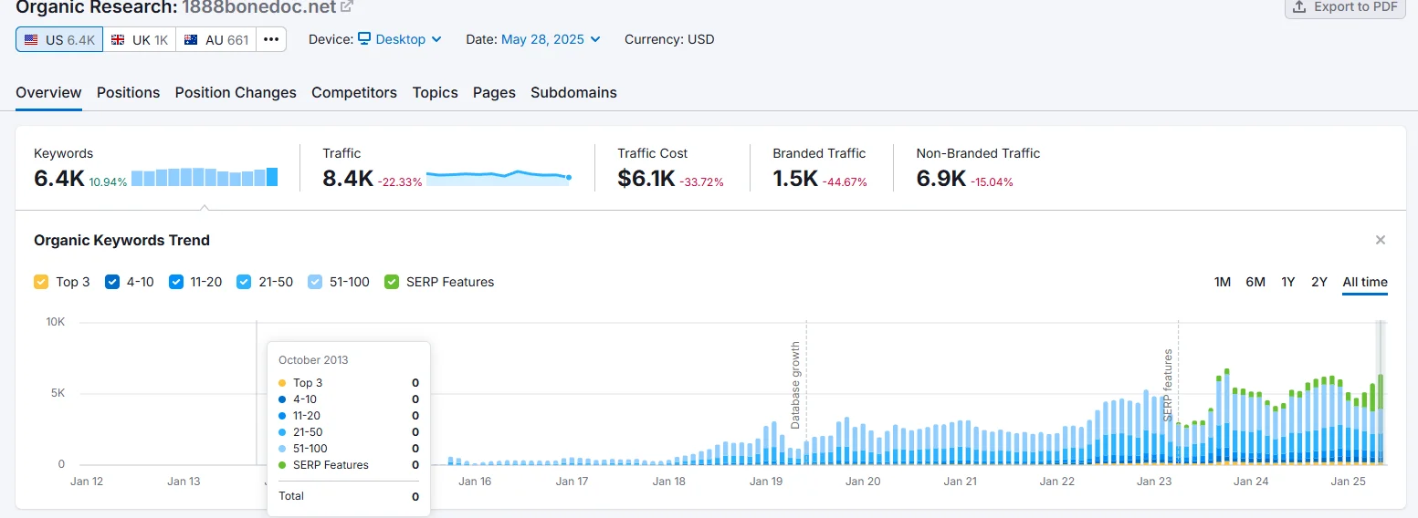Image resolution: width=1418 pixels, height=518 pixels.
Task: Select the AU flag database icon
Action: click(191, 40)
